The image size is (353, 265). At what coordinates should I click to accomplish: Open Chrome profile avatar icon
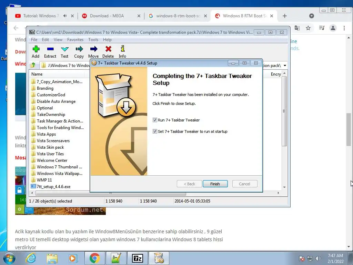333,28
